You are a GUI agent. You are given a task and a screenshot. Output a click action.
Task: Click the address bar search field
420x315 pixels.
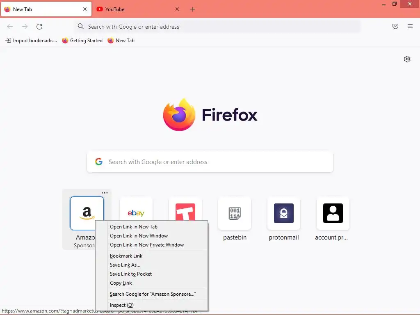point(217,27)
